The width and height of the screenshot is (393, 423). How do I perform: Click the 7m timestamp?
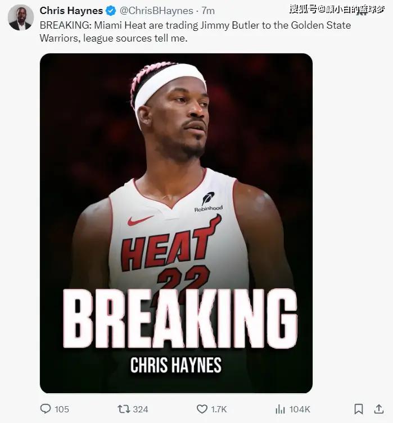point(208,11)
